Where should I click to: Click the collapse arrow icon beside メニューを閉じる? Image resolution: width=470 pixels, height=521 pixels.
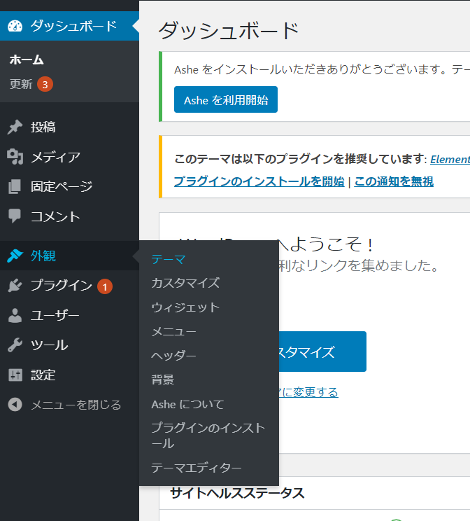click(15, 404)
